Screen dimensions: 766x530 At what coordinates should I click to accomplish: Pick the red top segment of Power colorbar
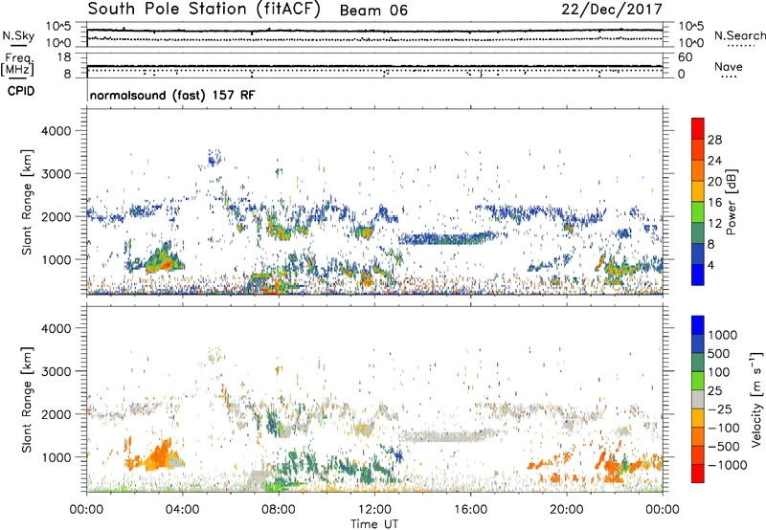point(698,128)
